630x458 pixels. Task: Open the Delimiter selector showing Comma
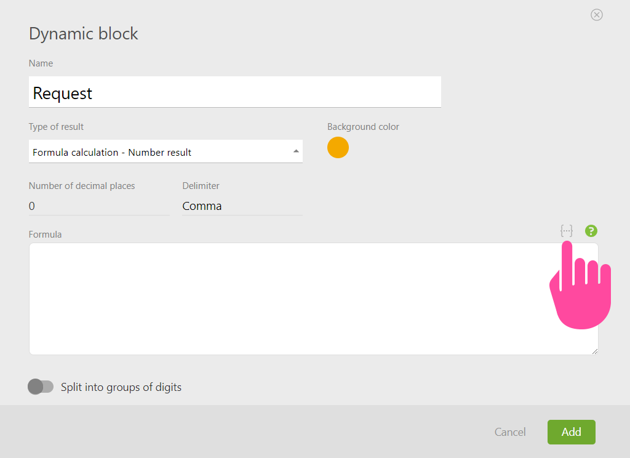click(242, 206)
